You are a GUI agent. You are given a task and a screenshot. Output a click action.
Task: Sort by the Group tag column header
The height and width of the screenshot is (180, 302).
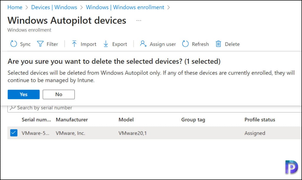click(x=193, y=120)
